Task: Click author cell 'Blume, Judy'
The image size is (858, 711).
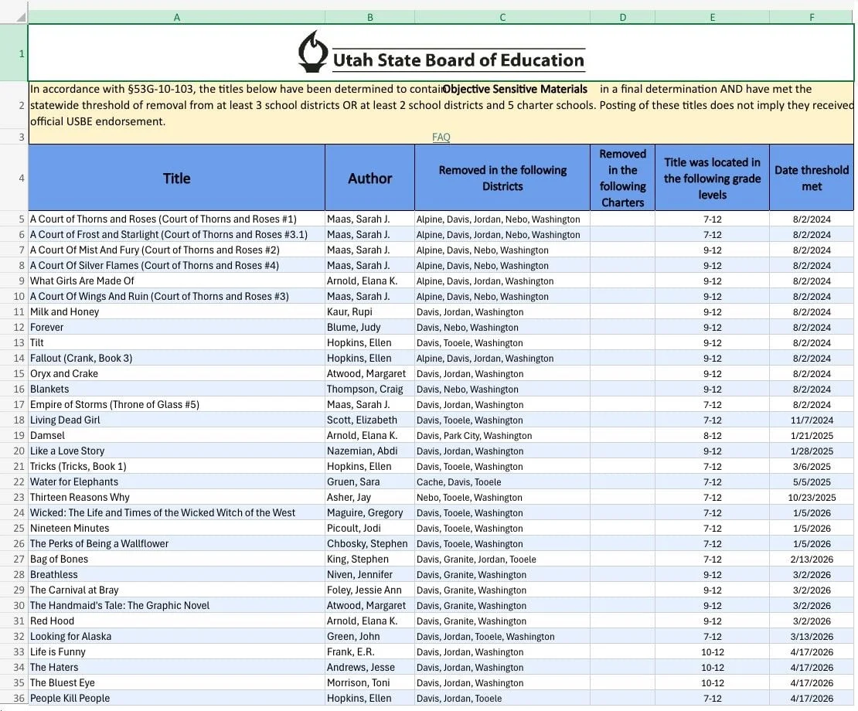Action: tap(370, 327)
